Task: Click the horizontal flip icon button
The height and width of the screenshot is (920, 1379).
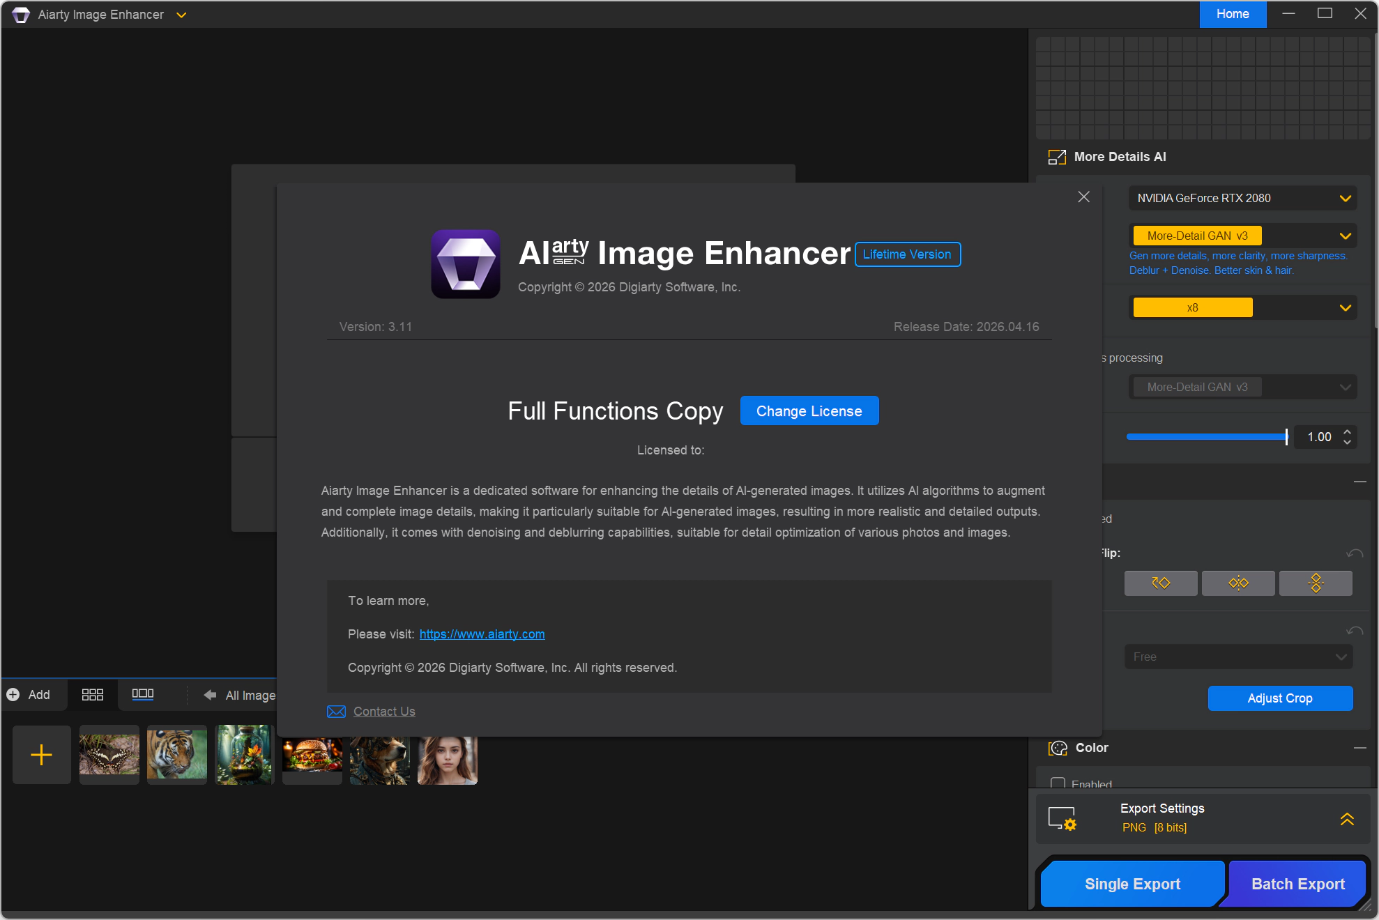Action: [x=1238, y=583]
